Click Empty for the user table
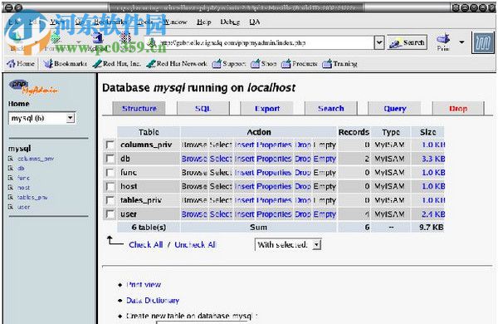This screenshot has width=498, height=324. 325,214
